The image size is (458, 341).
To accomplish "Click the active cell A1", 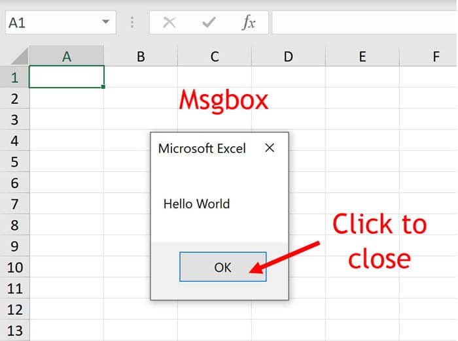I will 67,76.
